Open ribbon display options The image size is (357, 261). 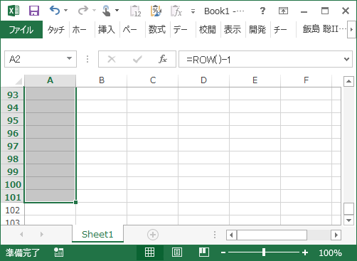[x=283, y=11]
